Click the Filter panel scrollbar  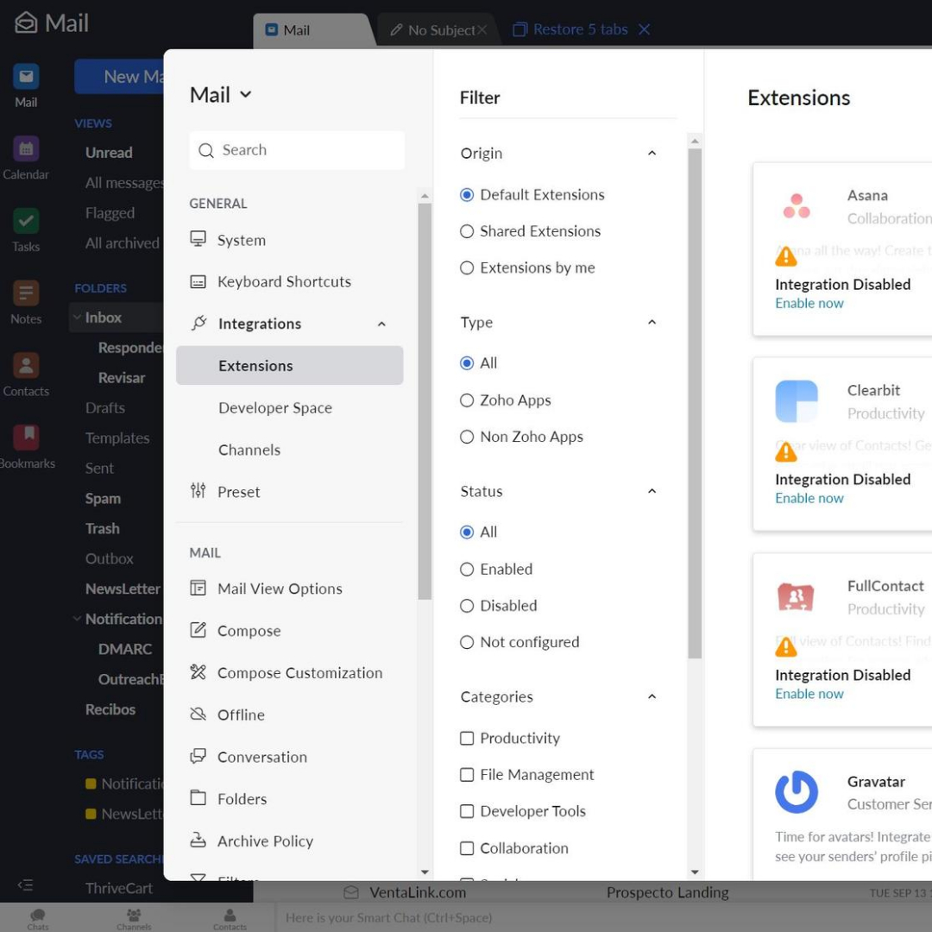click(x=694, y=403)
